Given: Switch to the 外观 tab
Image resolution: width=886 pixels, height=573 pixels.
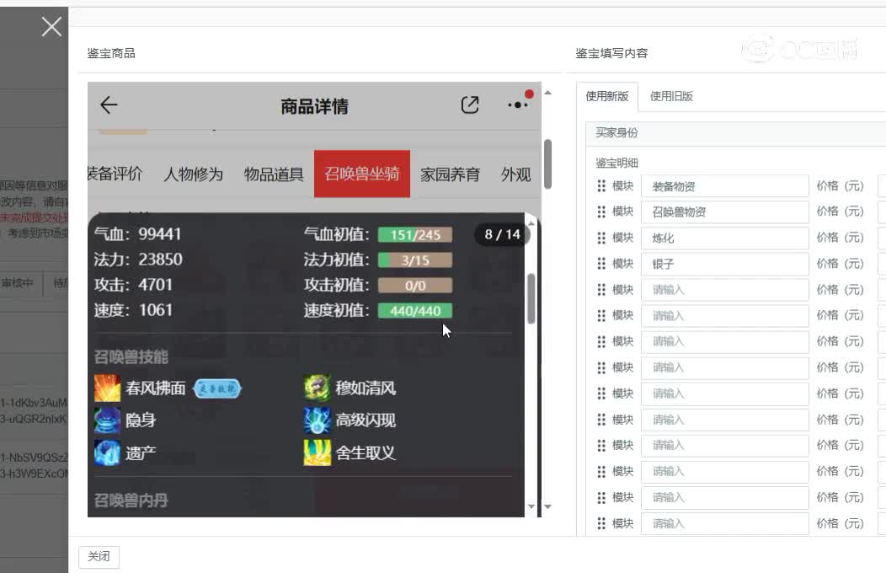Looking at the screenshot, I should click(x=515, y=174).
